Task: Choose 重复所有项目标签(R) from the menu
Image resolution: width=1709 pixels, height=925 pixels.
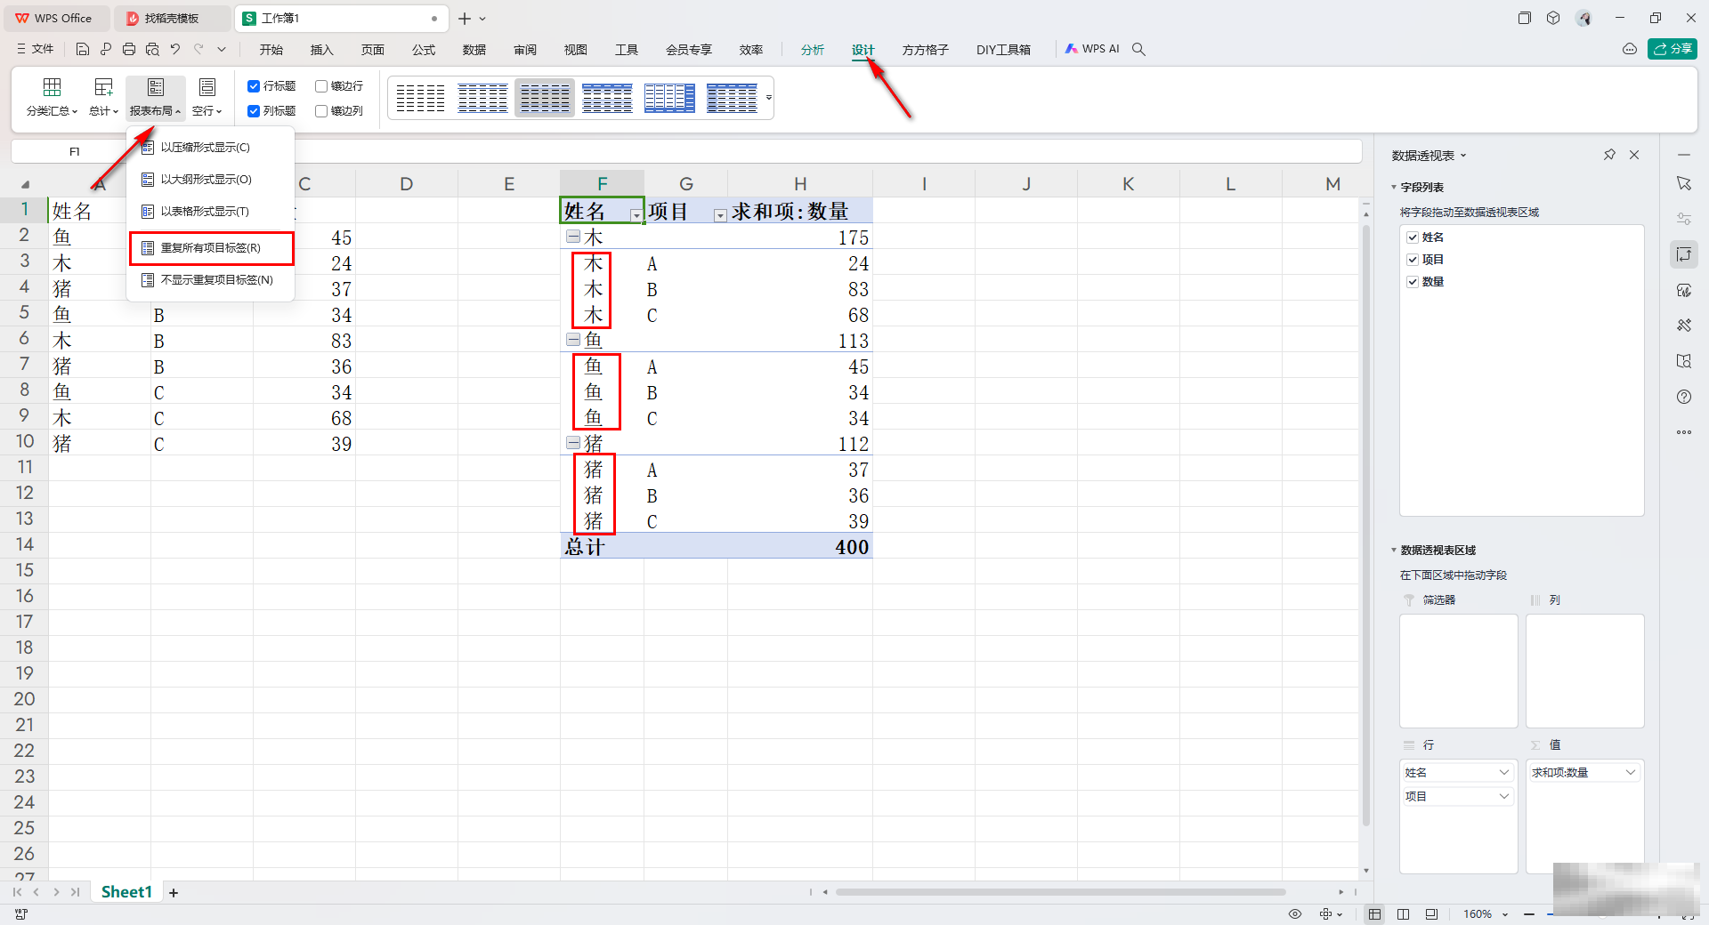Action: 211,248
